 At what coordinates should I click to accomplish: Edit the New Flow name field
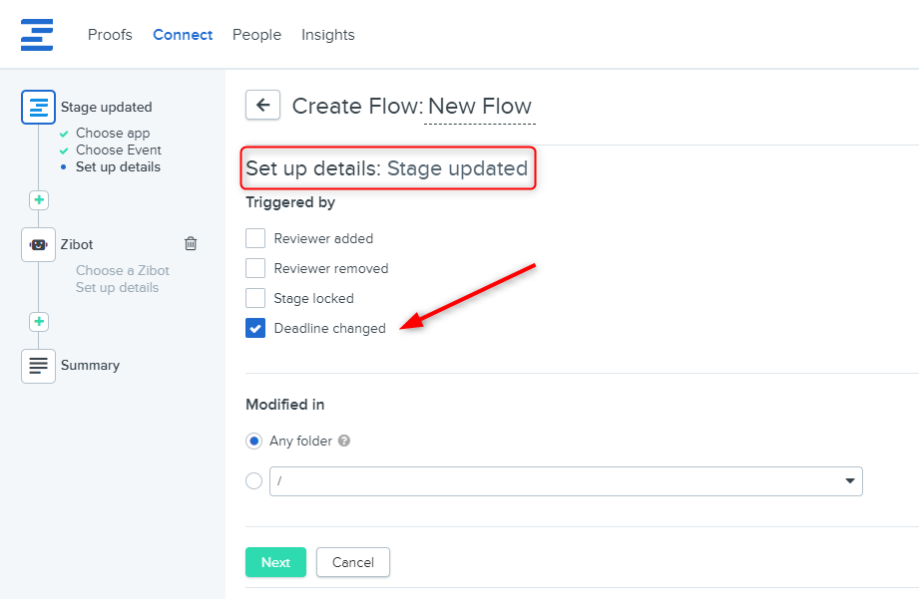tap(480, 107)
